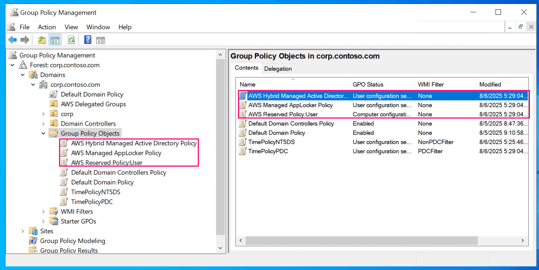Click the Domain Controllers OU folder icon
The width and height of the screenshot is (539, 270).
[54, 124]
